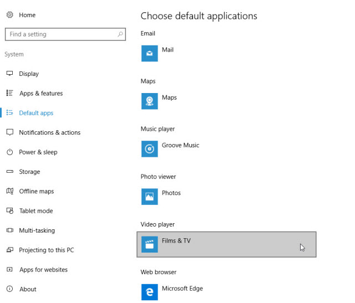Click the About info icon
Image resolution: width=355 pixels, height=303 pixels.
point(10,289)
